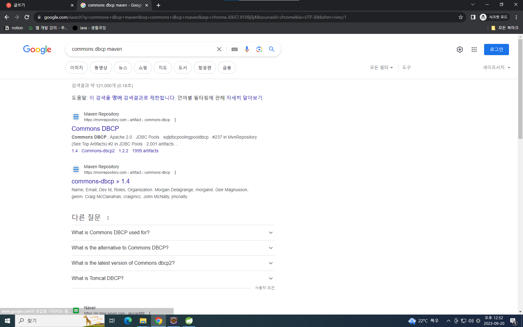Expand "What is the alternative to Commons DBCP?"
Viewport: 523px width, 327px height.
pyautogui.click(x=173, y=248)
